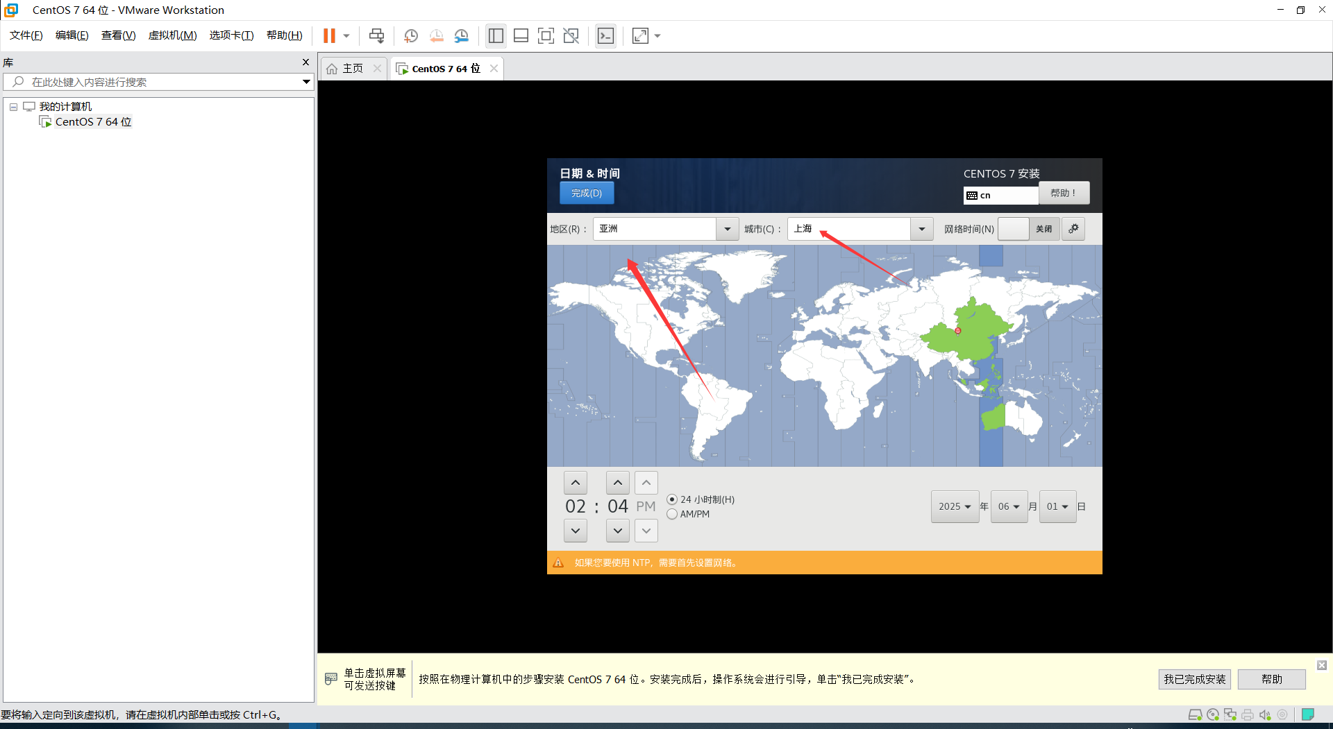Select CentOS 7 64 位 in library tree
1333x729 pixels.
[93, 122]
